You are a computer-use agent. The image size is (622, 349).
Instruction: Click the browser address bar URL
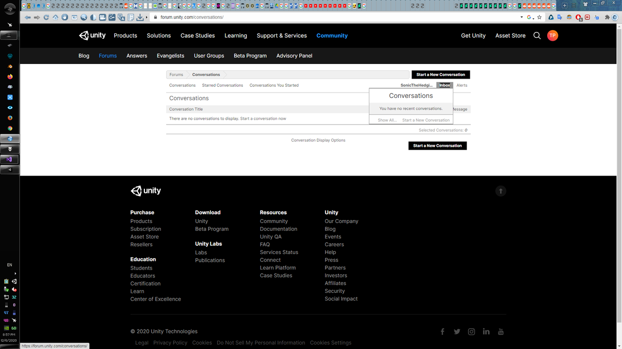tap(192, 17)
